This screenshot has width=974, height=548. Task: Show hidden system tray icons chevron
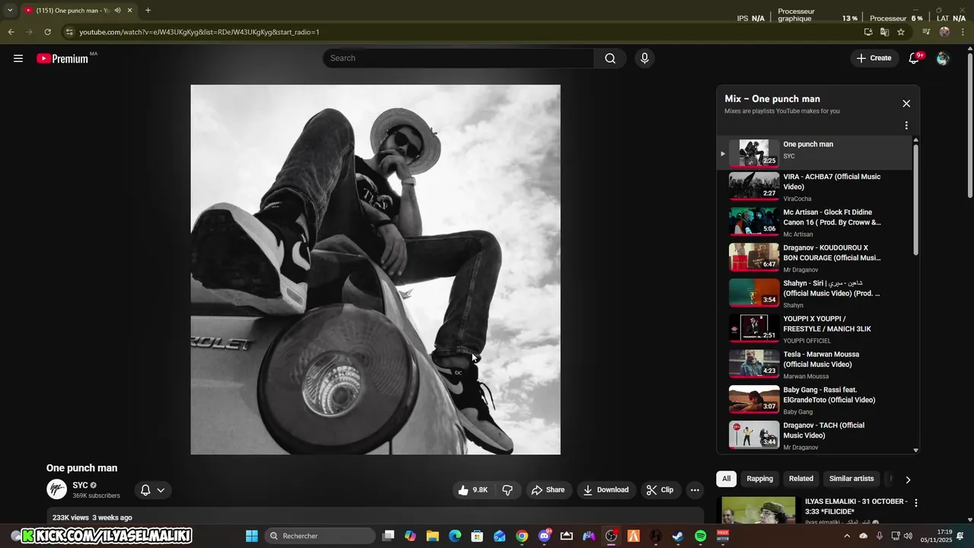[x=847, y=536]
